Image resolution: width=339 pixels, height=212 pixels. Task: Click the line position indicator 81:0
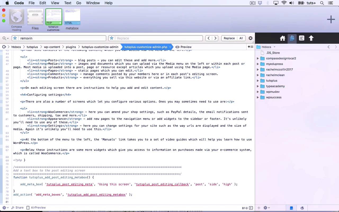(245, 208)
